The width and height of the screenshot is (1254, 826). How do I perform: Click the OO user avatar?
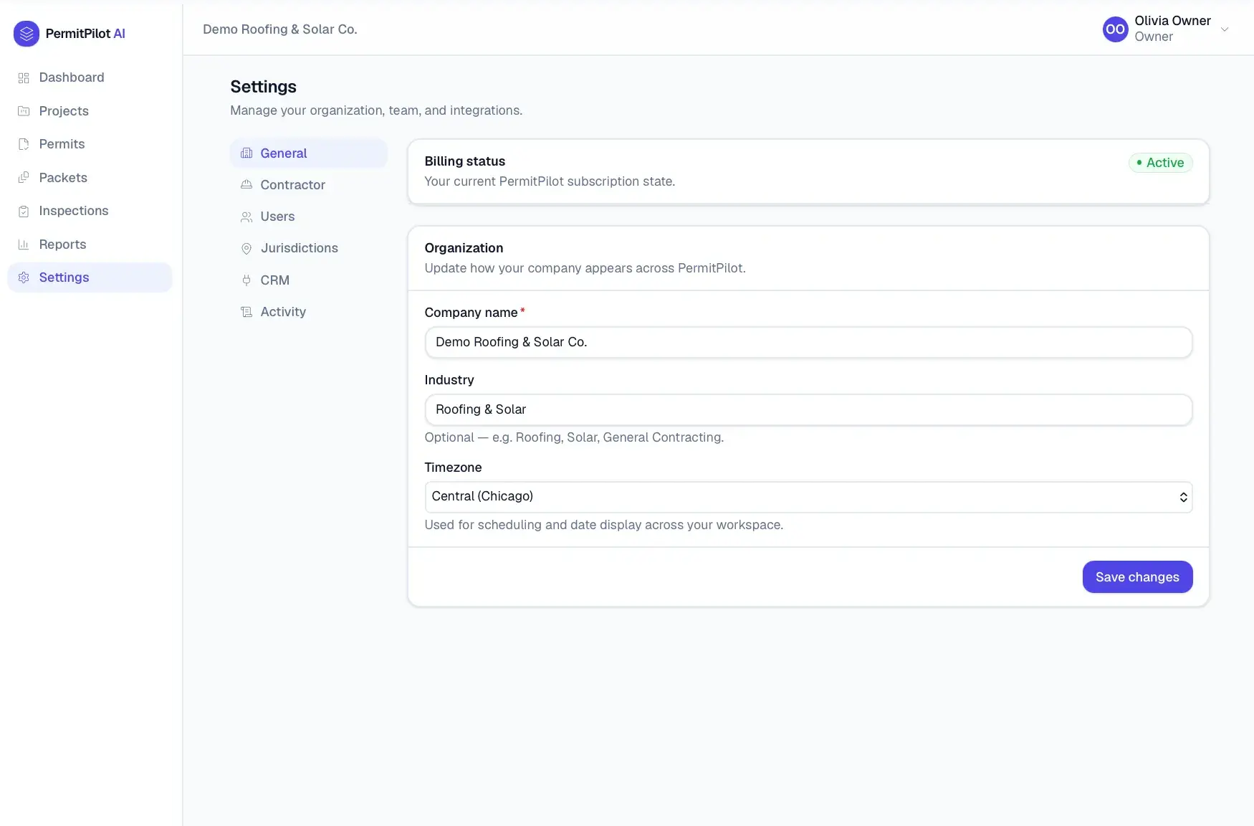[x=1115, y=29]
